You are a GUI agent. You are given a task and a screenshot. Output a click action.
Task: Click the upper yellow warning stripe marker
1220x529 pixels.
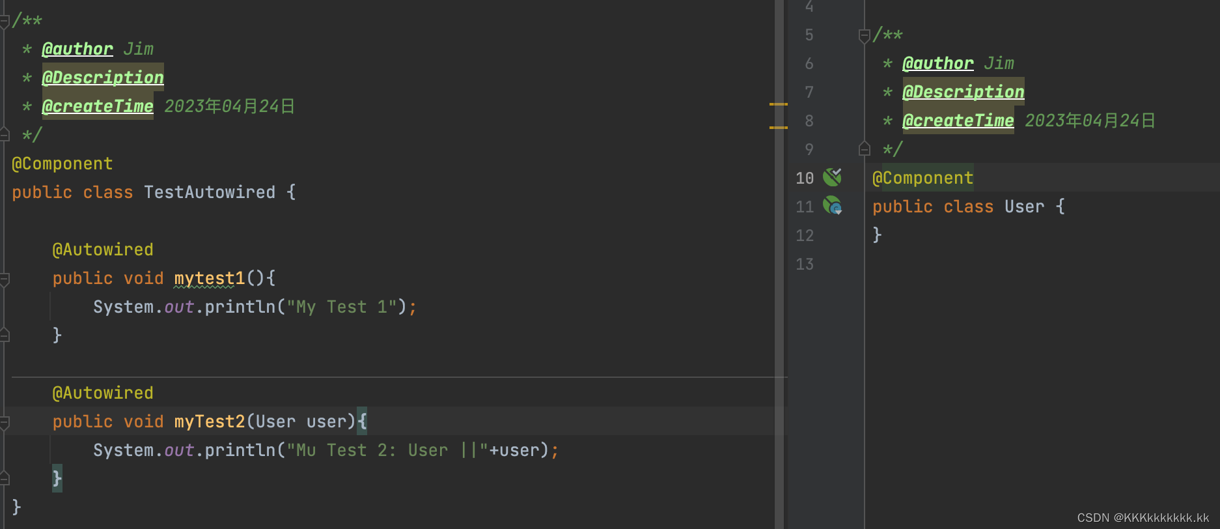coord(779,104)
